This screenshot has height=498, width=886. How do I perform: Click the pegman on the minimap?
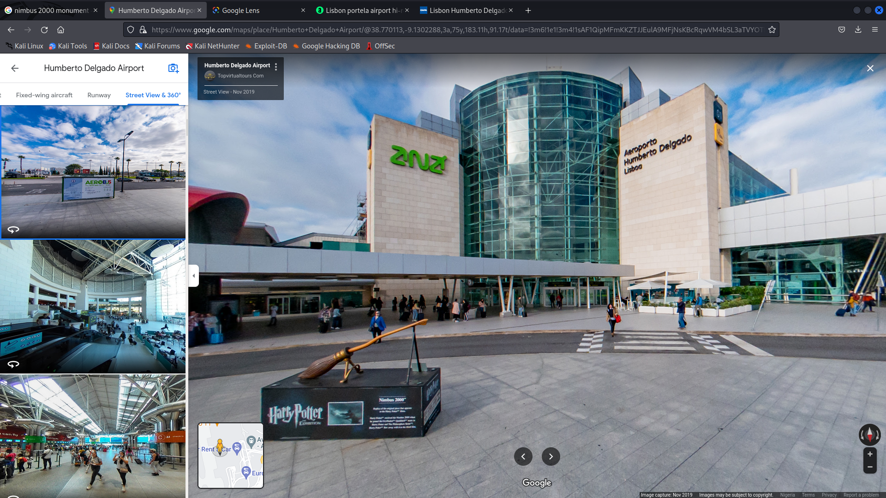coord(220,446)
